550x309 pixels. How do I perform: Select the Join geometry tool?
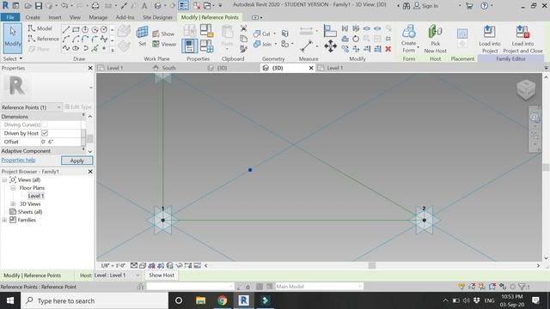(x=263, y=44)
